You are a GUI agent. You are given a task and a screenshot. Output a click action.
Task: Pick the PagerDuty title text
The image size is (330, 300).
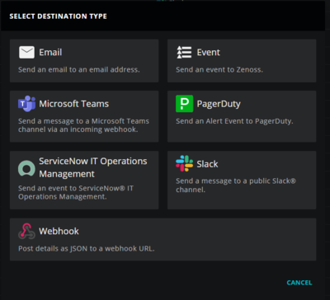coord(219,104)
